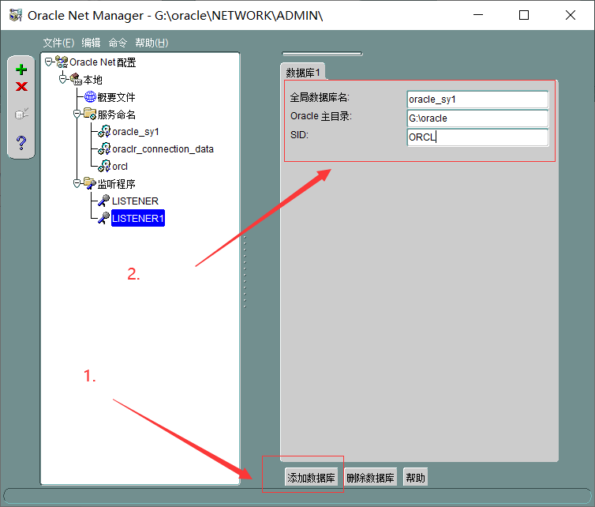Image resolution: width=595 pixels, height=507 pixels.
Task: Select oraclr_connection_data in the tree
Action: click(x=163, y=149)
